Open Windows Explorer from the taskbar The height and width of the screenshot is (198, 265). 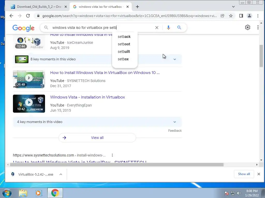[23, 193]
